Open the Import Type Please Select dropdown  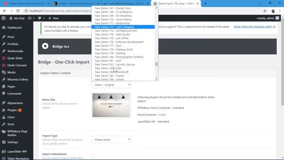pyautogui.click(x=111, y=140)
